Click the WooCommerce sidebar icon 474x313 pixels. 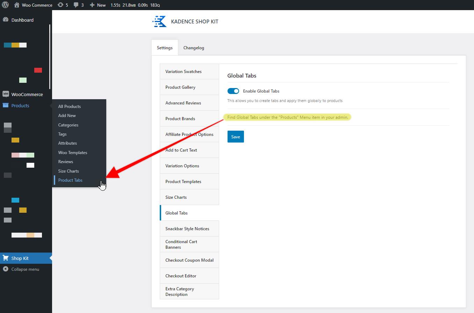[5, 94]
